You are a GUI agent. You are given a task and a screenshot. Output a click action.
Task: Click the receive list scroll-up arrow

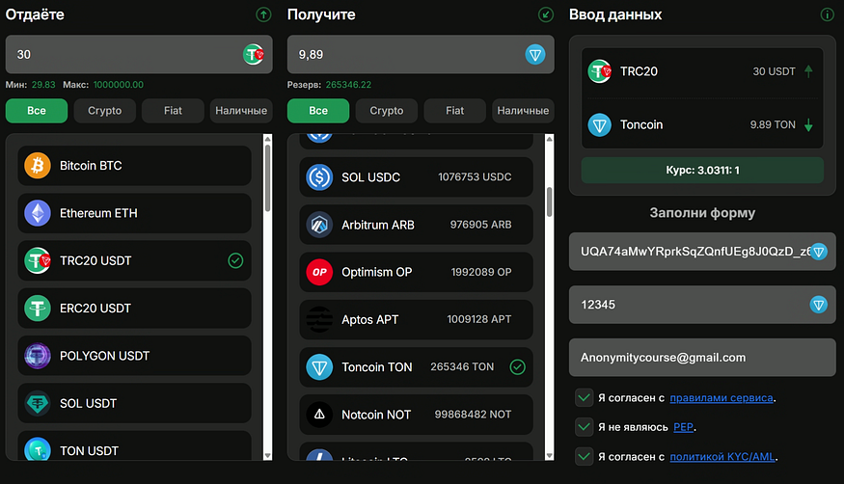coord(549,139)
